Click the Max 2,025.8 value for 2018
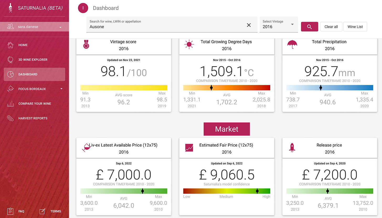The image size is (382, 218). click(x=261, y=100)
